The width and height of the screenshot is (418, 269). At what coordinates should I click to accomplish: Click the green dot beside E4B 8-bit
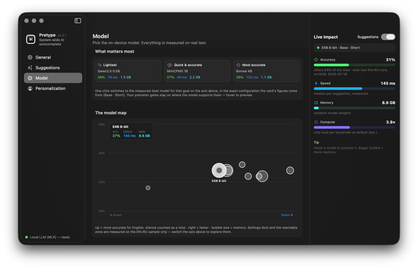tap(318, 48)
